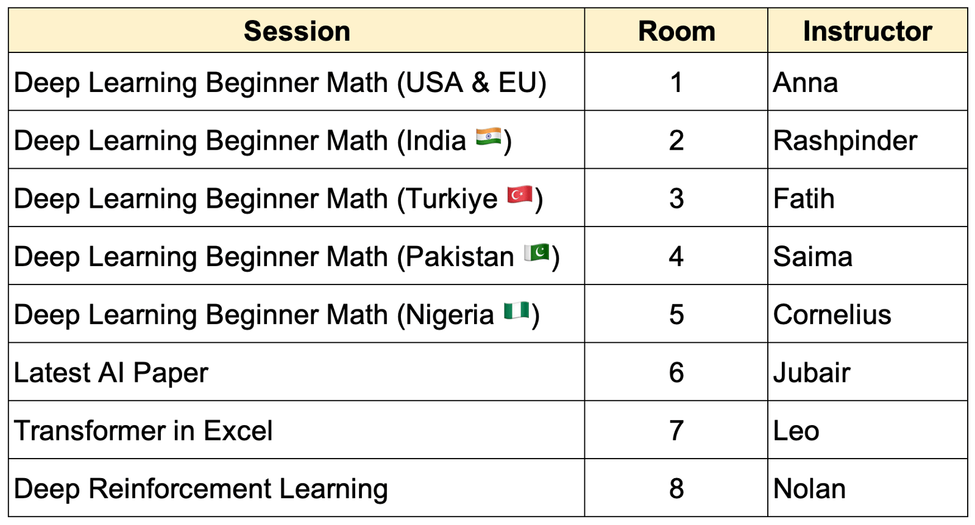
Task: Click the Deep Learning Beginner Math (USA & EU) cell
Action: [297, 82]
